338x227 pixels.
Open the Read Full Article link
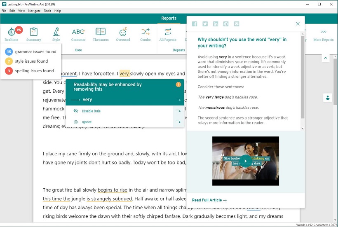pyautogui.click(x=209, y=200)
